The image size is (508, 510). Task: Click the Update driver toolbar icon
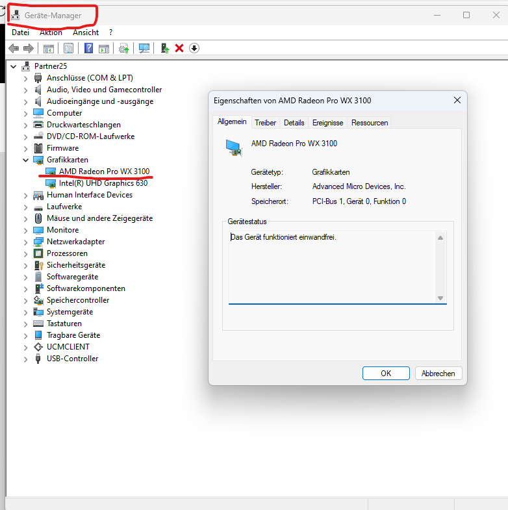click(124, 49)
